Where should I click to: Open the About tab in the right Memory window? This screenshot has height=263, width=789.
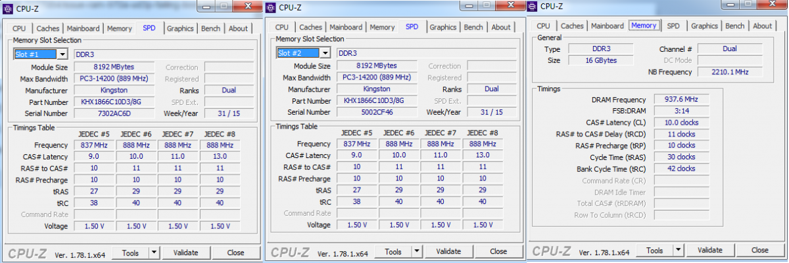tap(763, 26)
